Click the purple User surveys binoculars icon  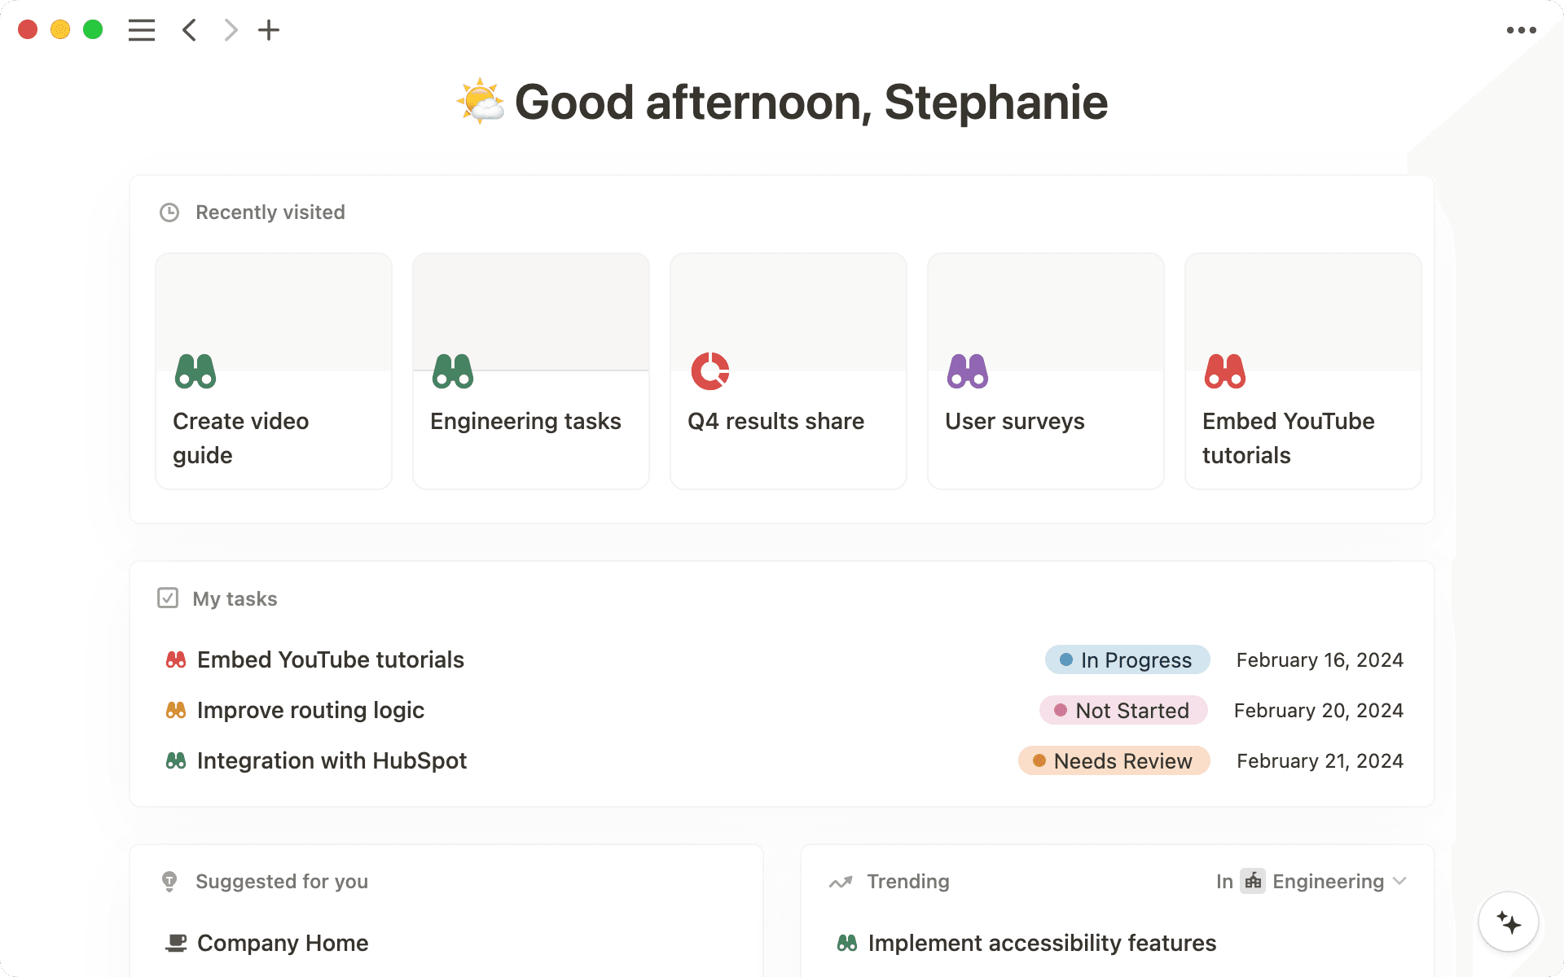968,371
